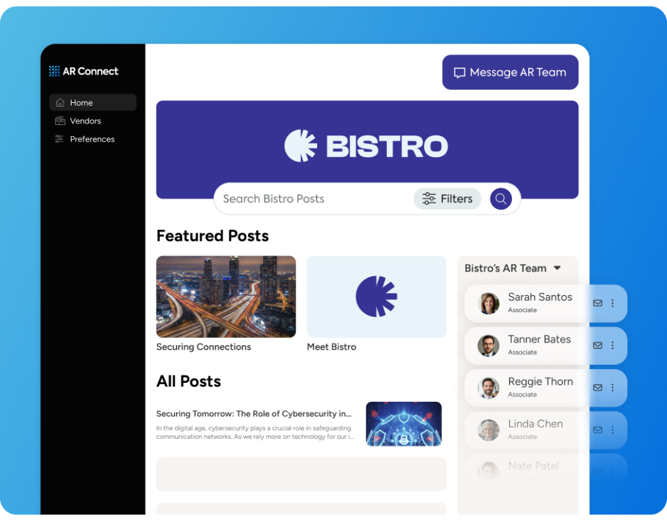Image resolution: width=667 pixels, height=521 pixels.
Task: Click the envelope icon beside Tanner Bates
Action: [597, 345]
